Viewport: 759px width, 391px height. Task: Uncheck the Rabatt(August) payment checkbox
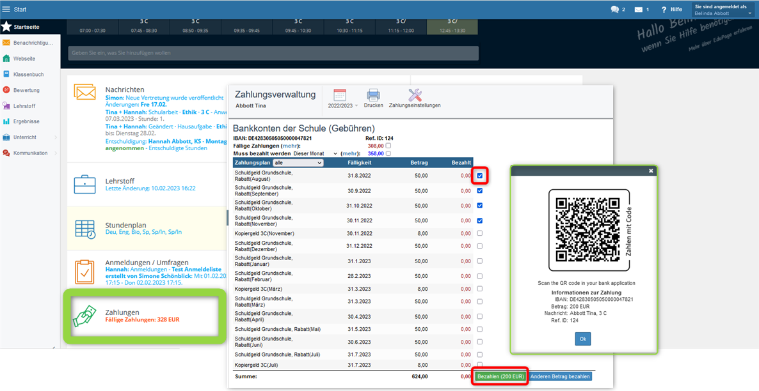point(480,176)
